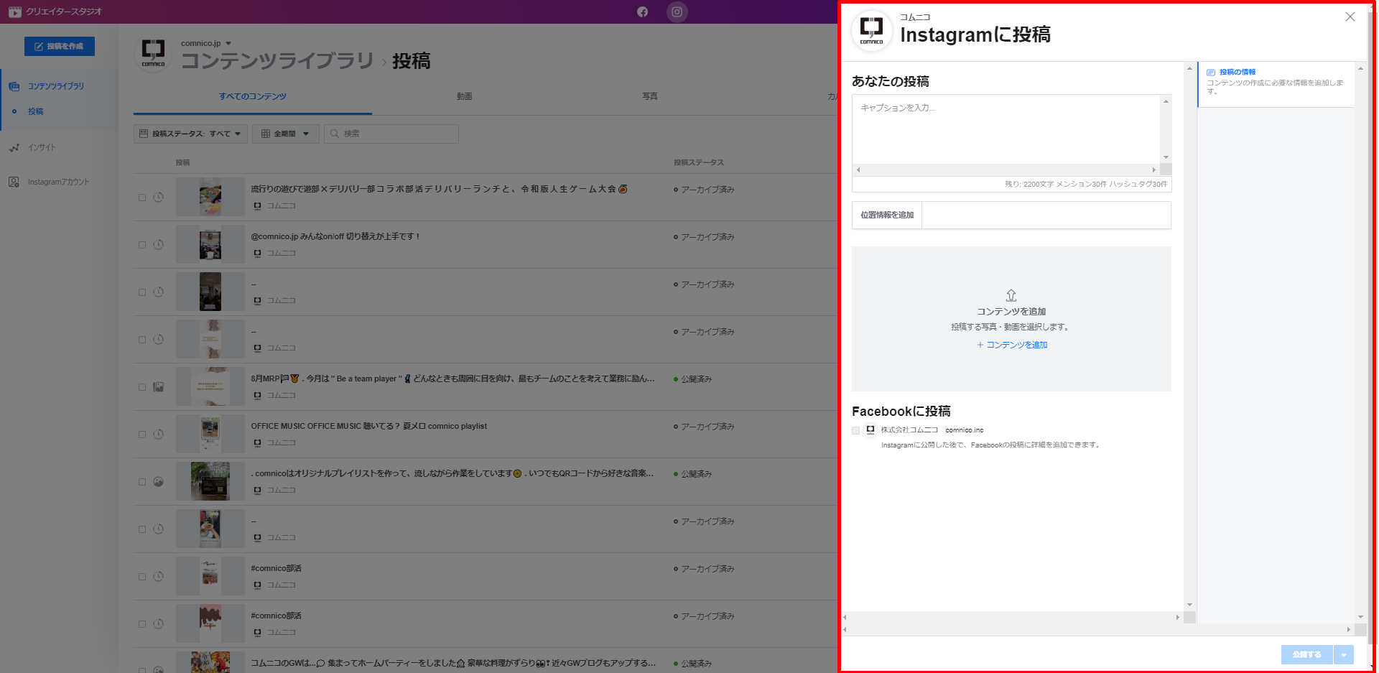The image size is (1379, 673).
Task: Click the Facebook icon in top bar
Action: click(642, 11)
